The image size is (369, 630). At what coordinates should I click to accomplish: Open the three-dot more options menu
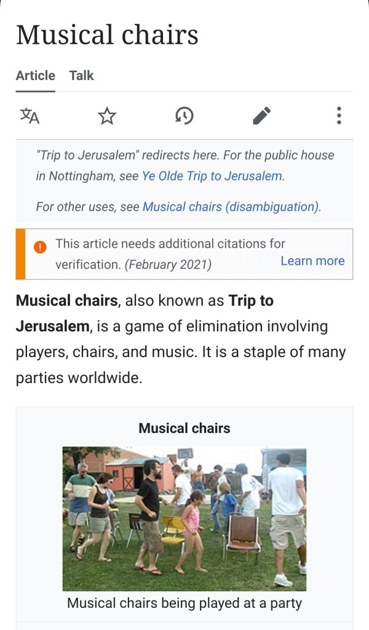point(339,115)
